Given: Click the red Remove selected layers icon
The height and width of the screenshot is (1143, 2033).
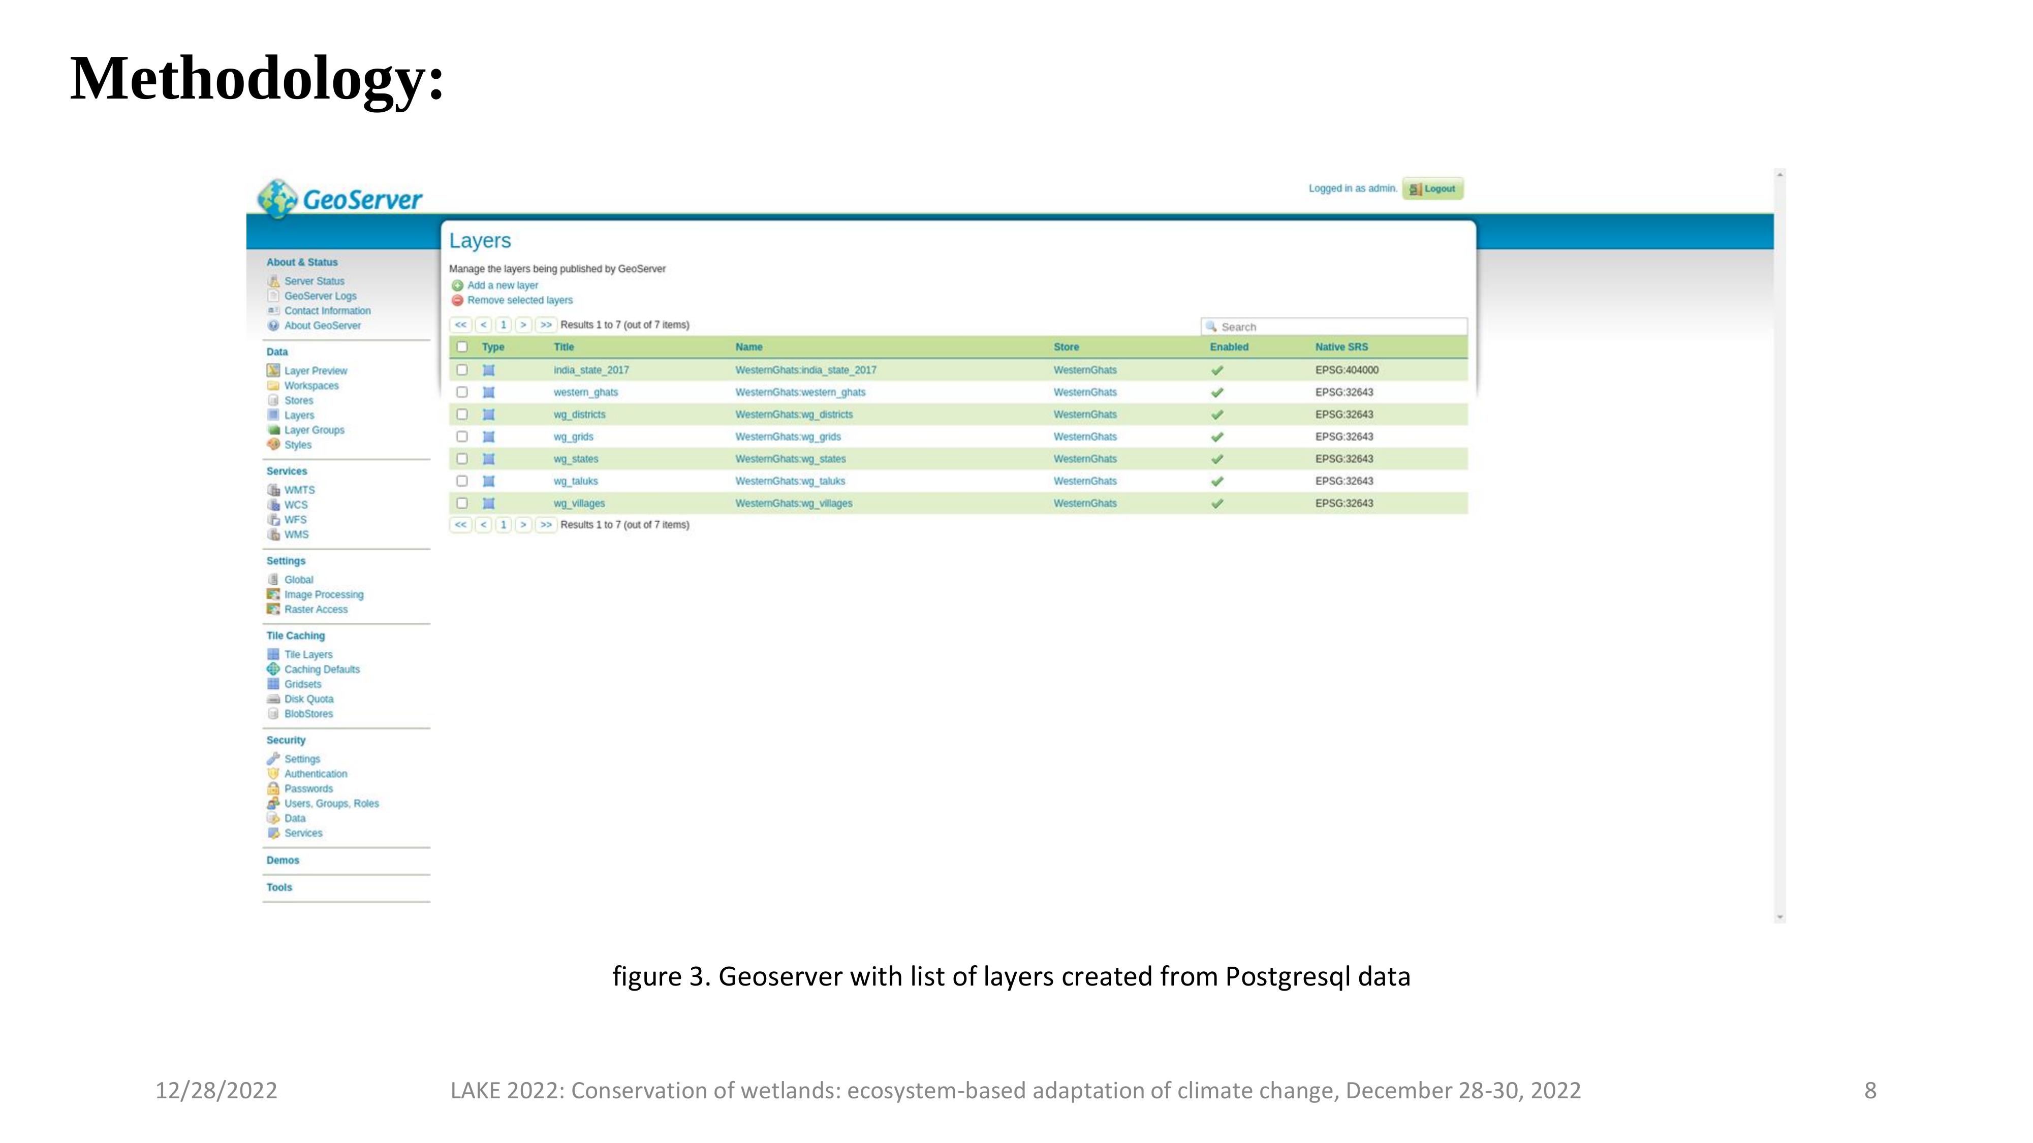Looking at the screenshot, I should 457,301.
